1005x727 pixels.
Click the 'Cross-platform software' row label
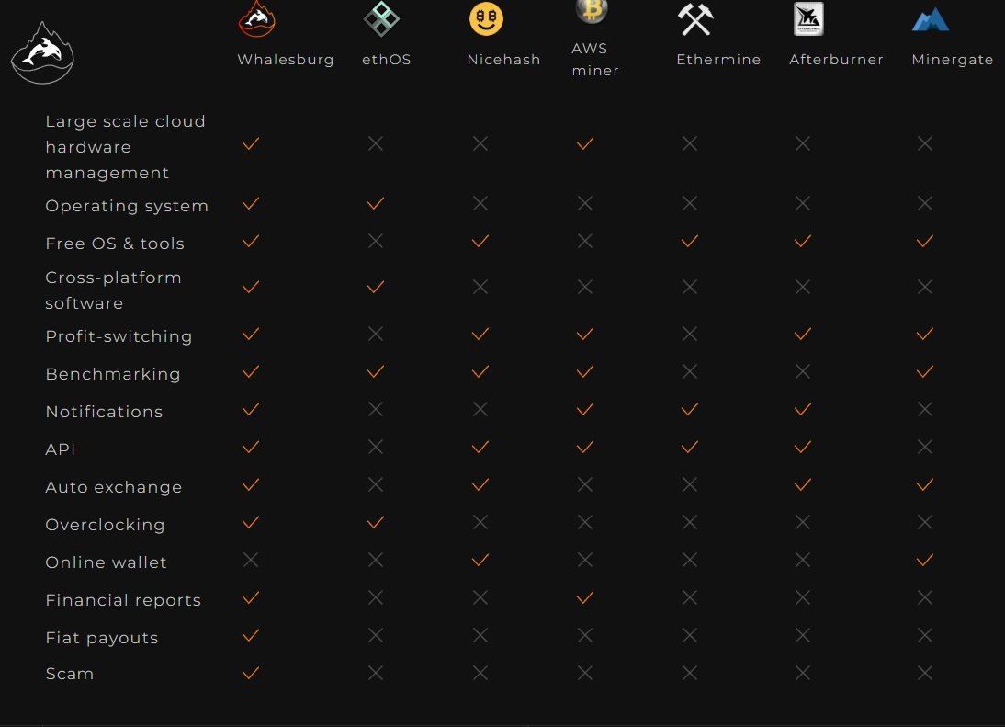113,290
